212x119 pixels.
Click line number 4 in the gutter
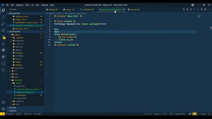point(50,24)
